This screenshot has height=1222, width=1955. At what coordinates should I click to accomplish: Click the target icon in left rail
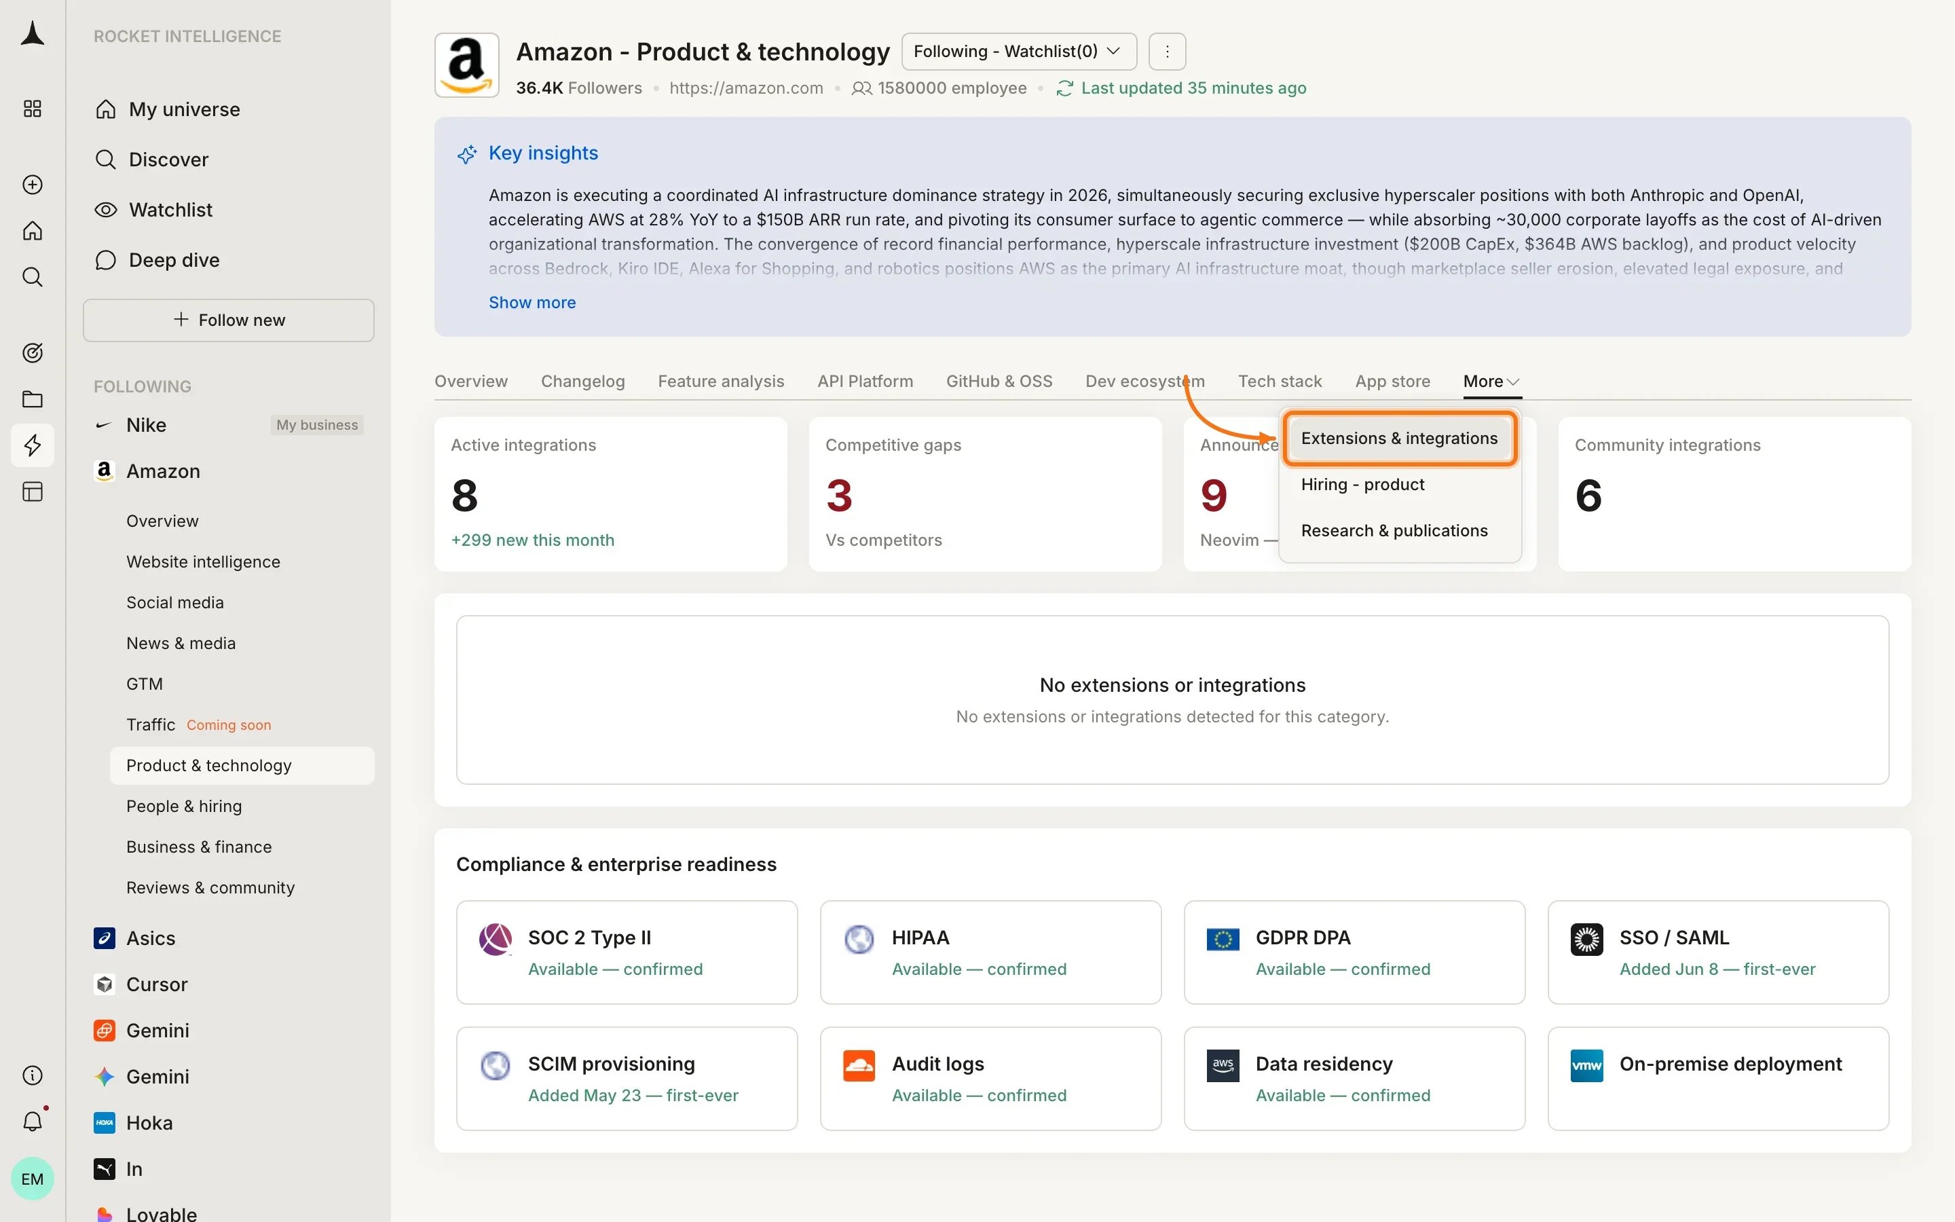33,352
